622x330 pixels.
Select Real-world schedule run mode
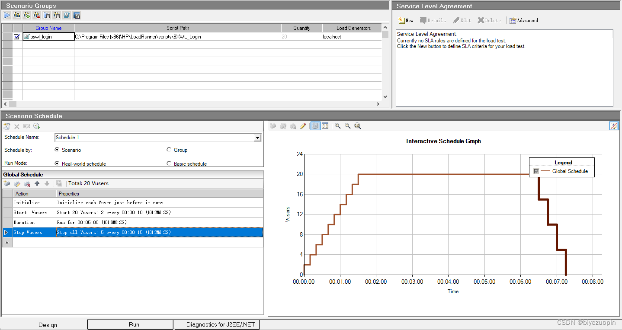(x=57, y=163)
